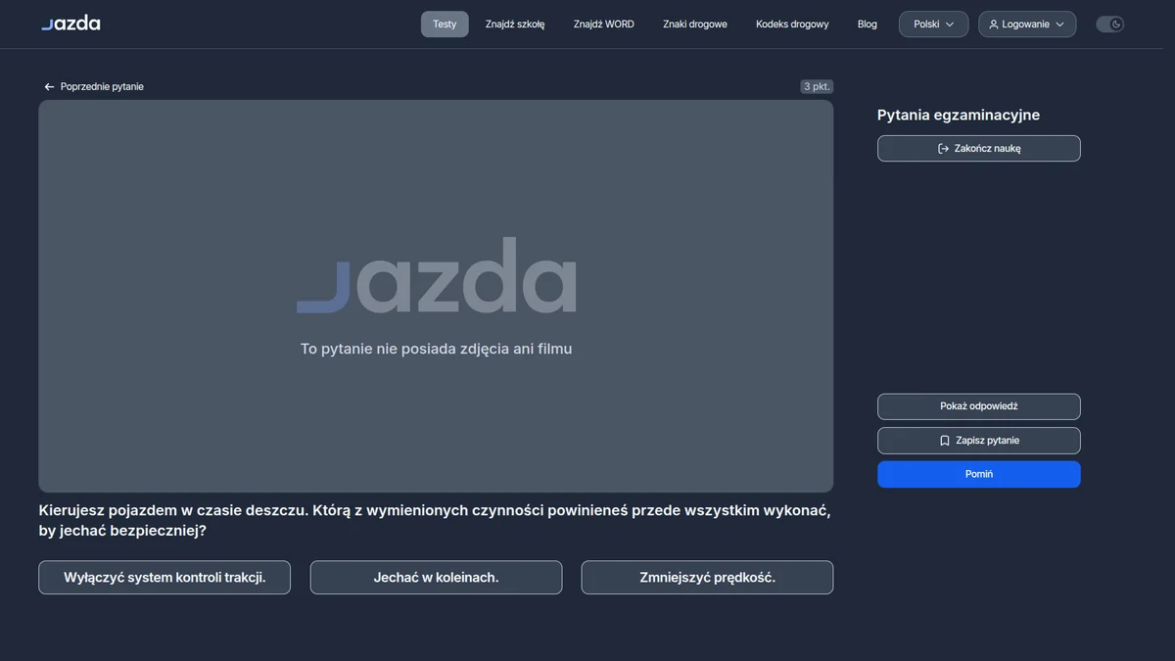Open Znaki drogowe section
Screen dimensions: 1175x661
pyautogui.click(x=695, y=24)
